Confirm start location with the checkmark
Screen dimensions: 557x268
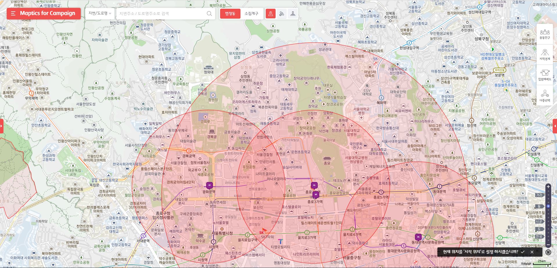click(522, 252)
